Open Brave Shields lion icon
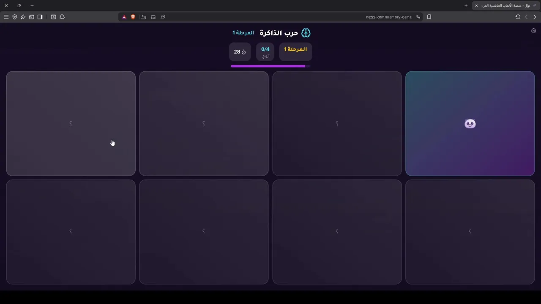 (133, 17)
